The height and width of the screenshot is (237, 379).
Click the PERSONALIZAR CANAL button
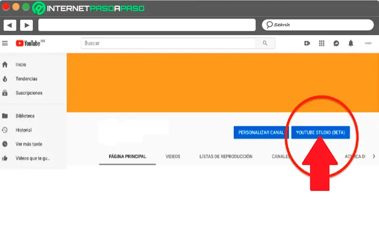261,133
